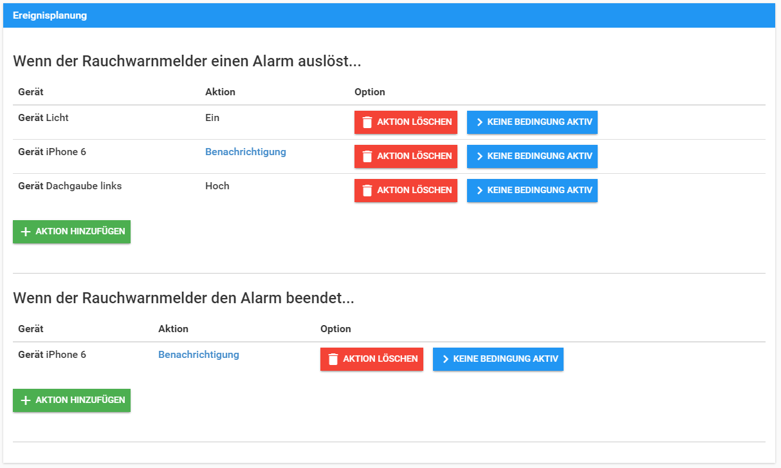Open Benachrichtigung link in the alarm triggered section
This screenshot has width=781, height=468.
pos(245,152)
